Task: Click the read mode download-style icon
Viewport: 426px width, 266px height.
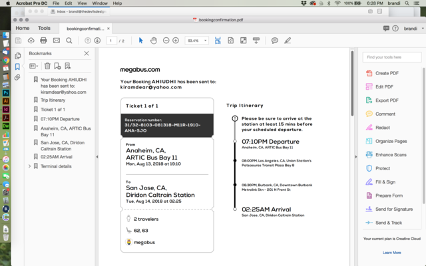Action: click(256, 41)
